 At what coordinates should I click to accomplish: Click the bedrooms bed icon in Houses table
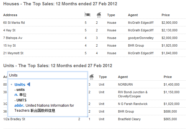(87, 15)
